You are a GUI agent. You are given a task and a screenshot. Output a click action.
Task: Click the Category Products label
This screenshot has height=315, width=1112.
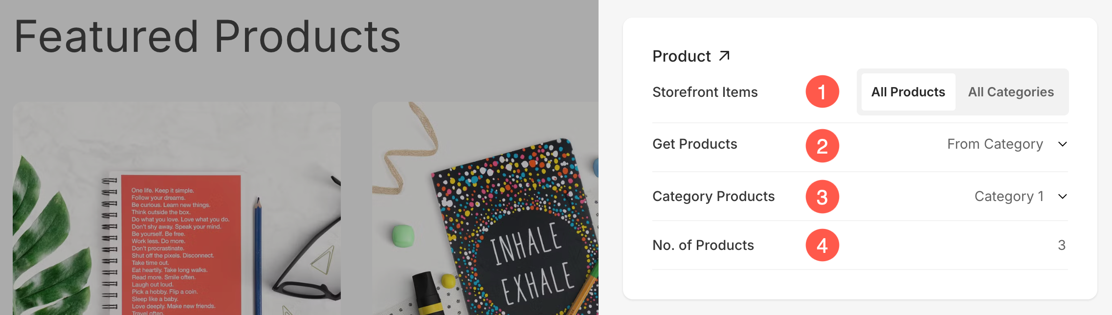coord(713,196)
